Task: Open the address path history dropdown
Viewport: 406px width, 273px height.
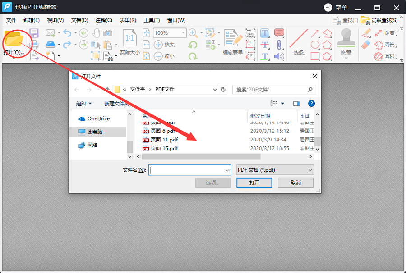Action: [x=215, y=90]
